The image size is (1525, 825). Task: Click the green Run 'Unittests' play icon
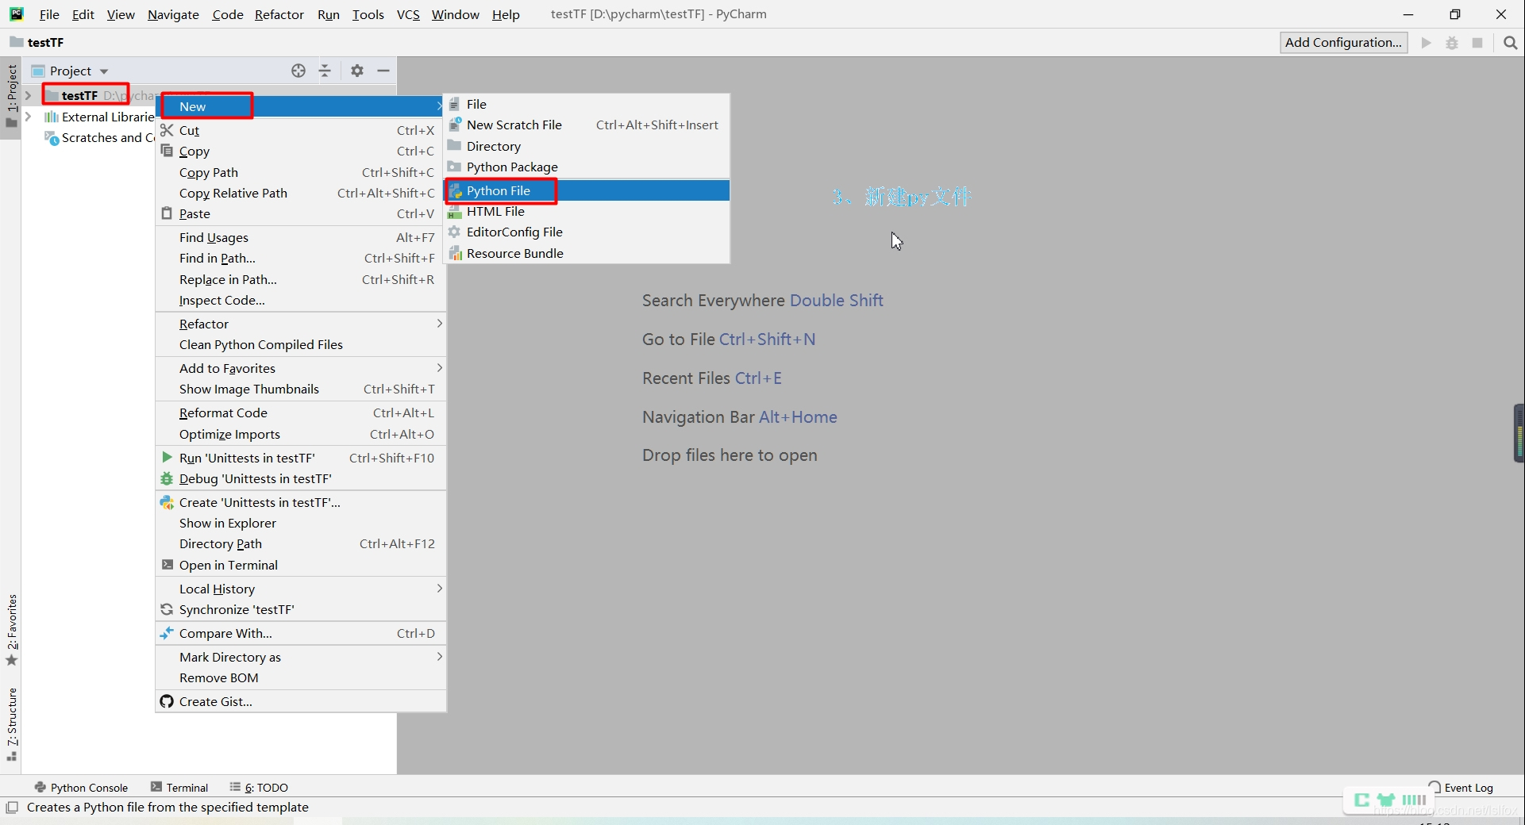(167, 458)
